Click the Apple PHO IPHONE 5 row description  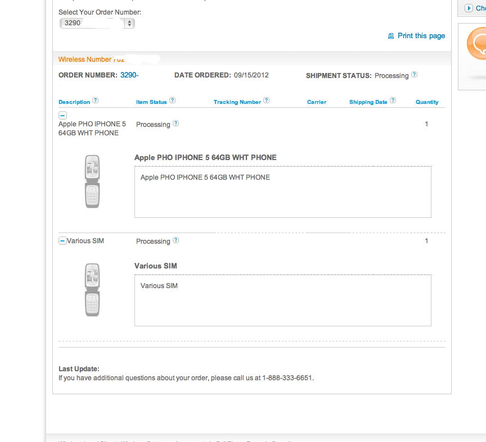(x=92, y=129)
